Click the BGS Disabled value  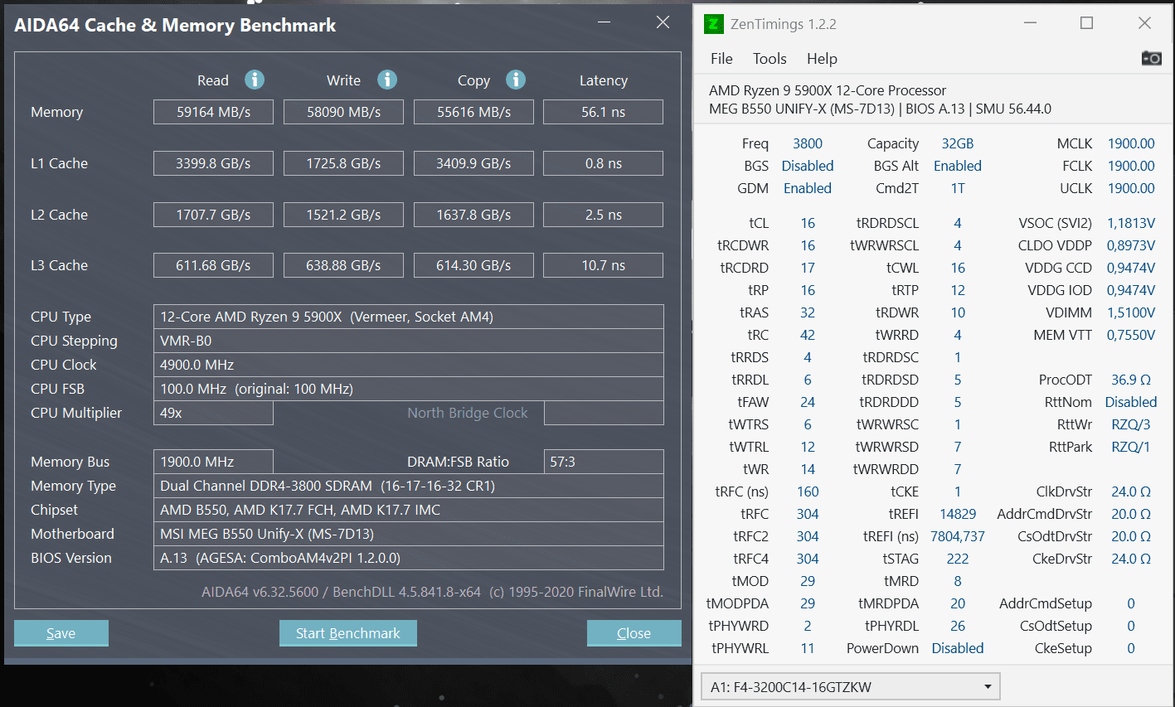pos(808,166)
